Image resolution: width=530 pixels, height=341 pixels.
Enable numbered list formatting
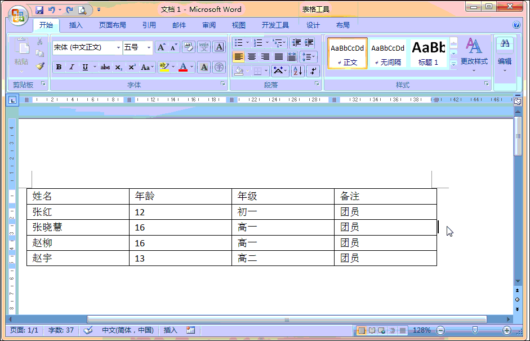(x=257, y=42)
